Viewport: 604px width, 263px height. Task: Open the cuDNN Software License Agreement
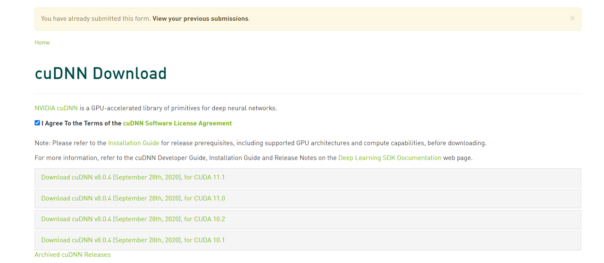[x=177, y=123]
